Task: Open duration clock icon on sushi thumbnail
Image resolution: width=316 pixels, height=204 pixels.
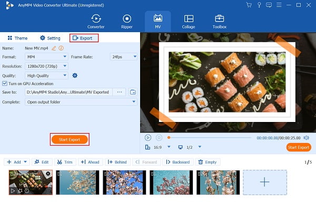Action: coord(27,191)
